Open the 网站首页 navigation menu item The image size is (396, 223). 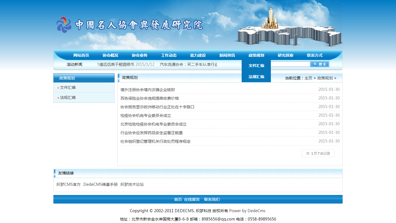coord(81,55)
